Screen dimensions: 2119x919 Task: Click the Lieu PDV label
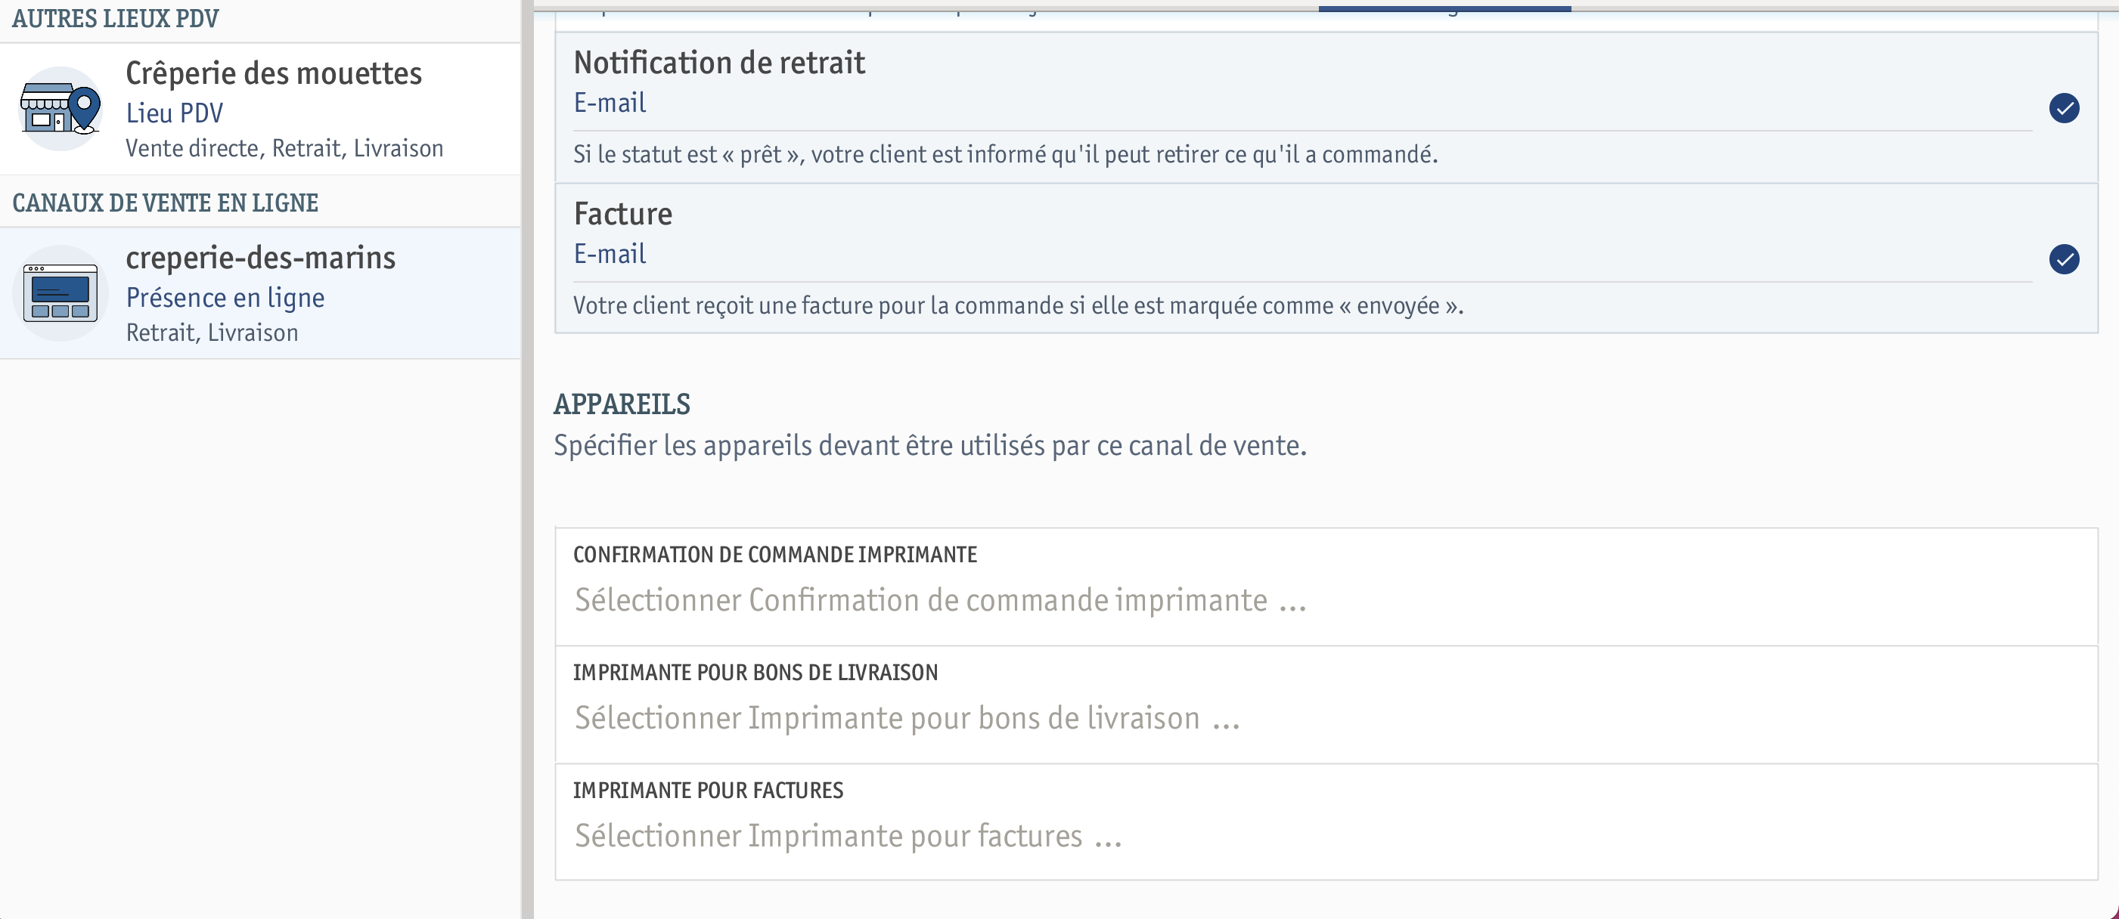point(175,113)
